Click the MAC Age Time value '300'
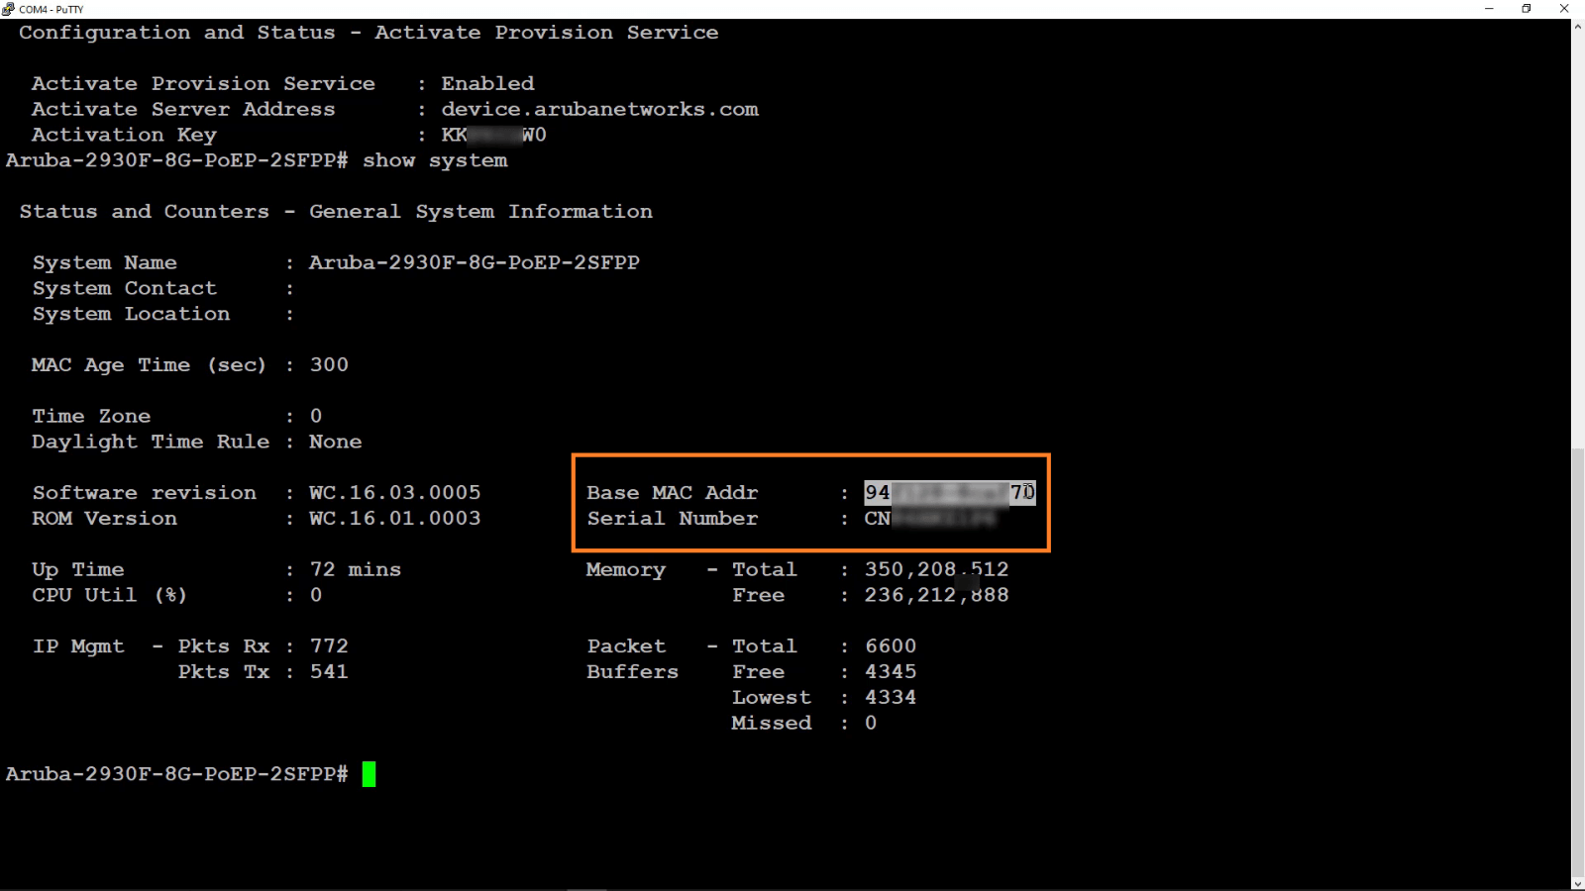Viewport: 1585px width, 891px height. pos(329,364)
